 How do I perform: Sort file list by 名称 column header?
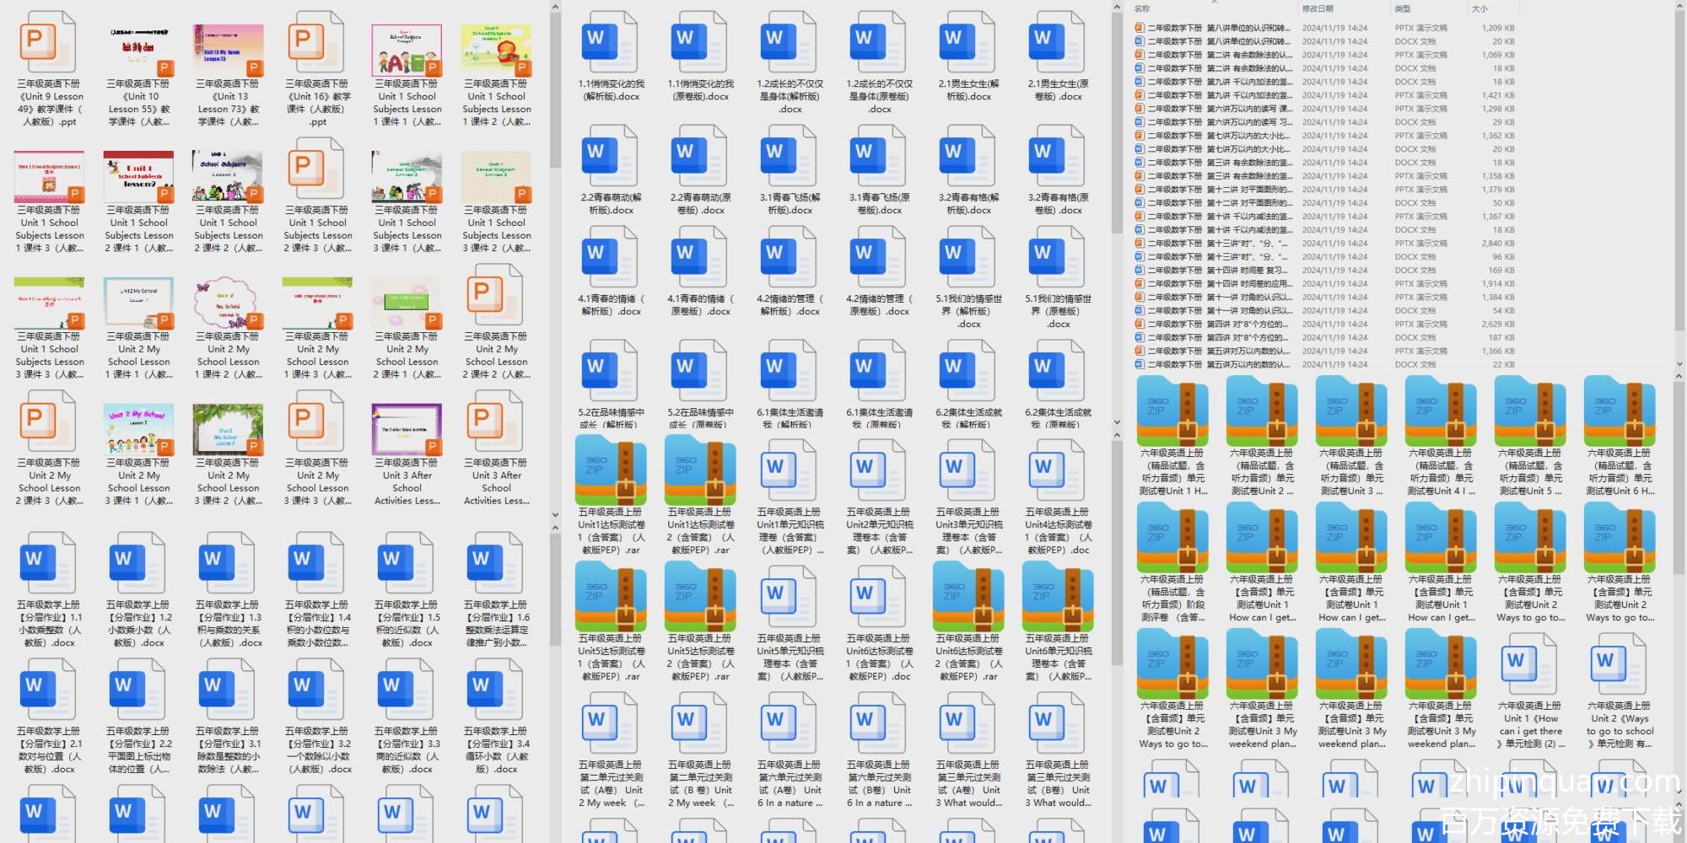pos(1143,8)
